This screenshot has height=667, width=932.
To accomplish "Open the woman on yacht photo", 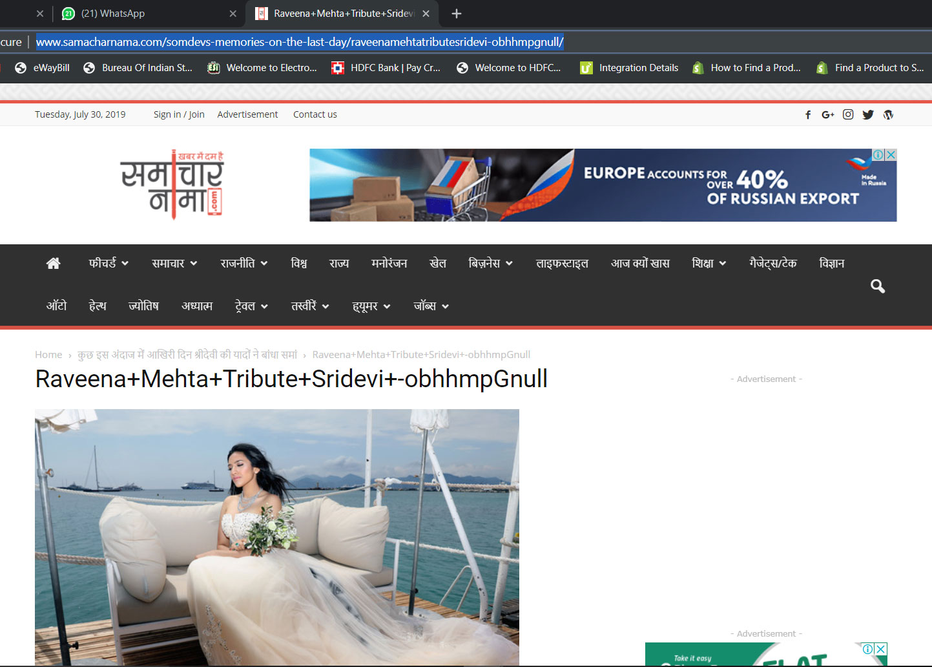I will [x=277, y=537].
